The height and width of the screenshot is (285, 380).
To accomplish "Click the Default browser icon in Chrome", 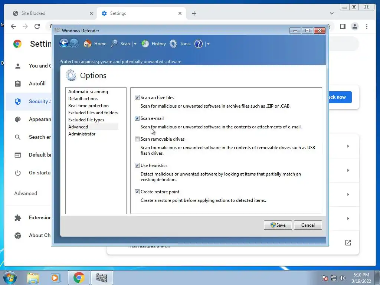I will click(x=18, y=155).
